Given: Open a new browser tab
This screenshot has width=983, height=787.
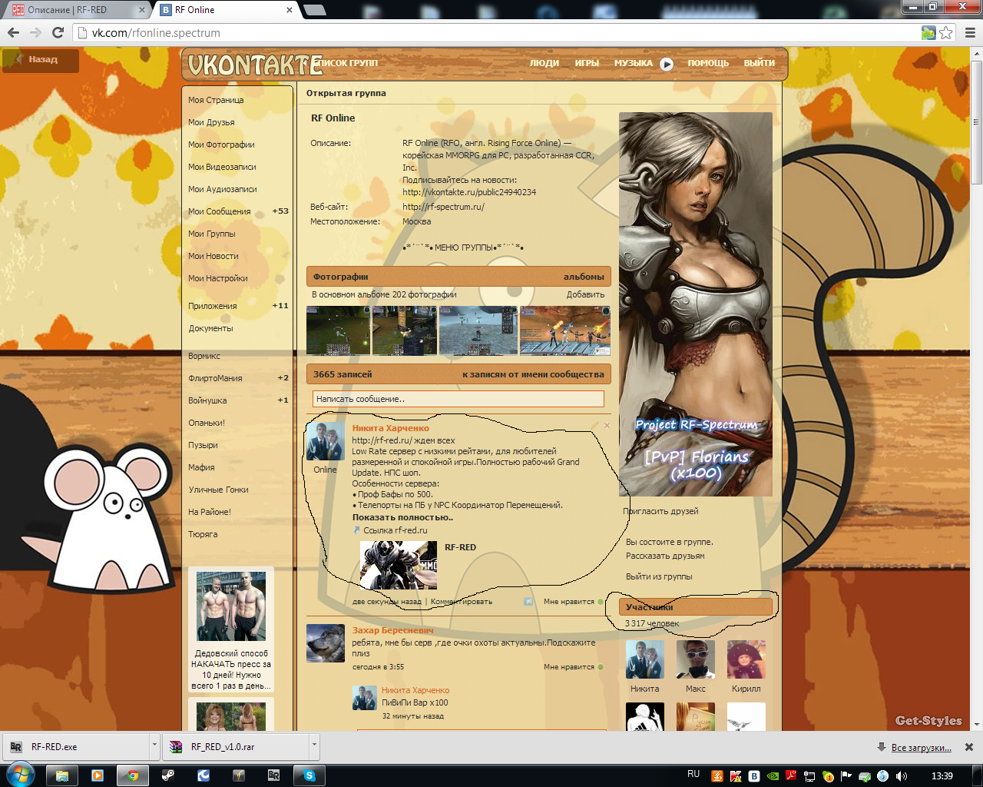Looking at the screenshot, I should coord(315,10).
